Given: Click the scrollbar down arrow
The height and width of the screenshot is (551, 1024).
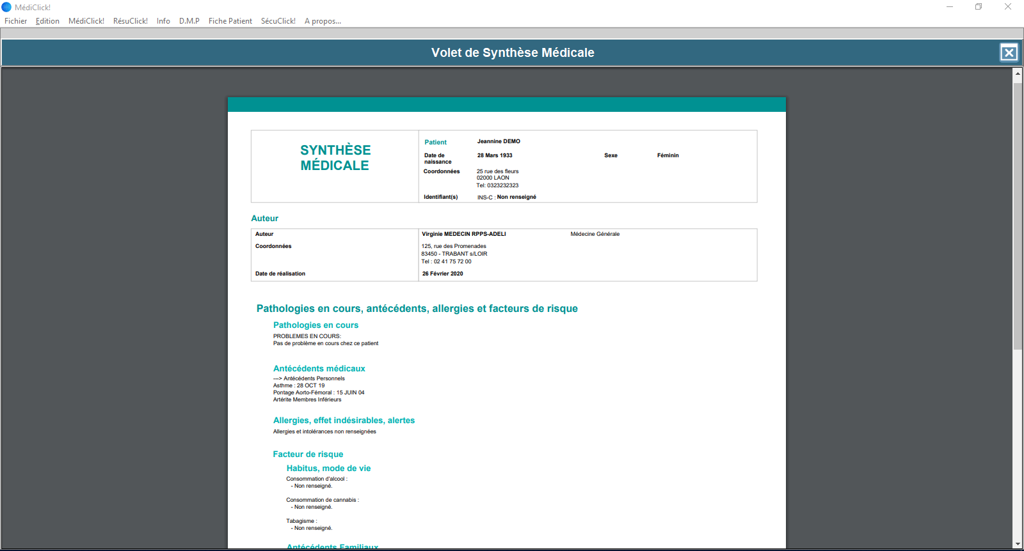Looking at the screenshot, I should click(1018, 544).
